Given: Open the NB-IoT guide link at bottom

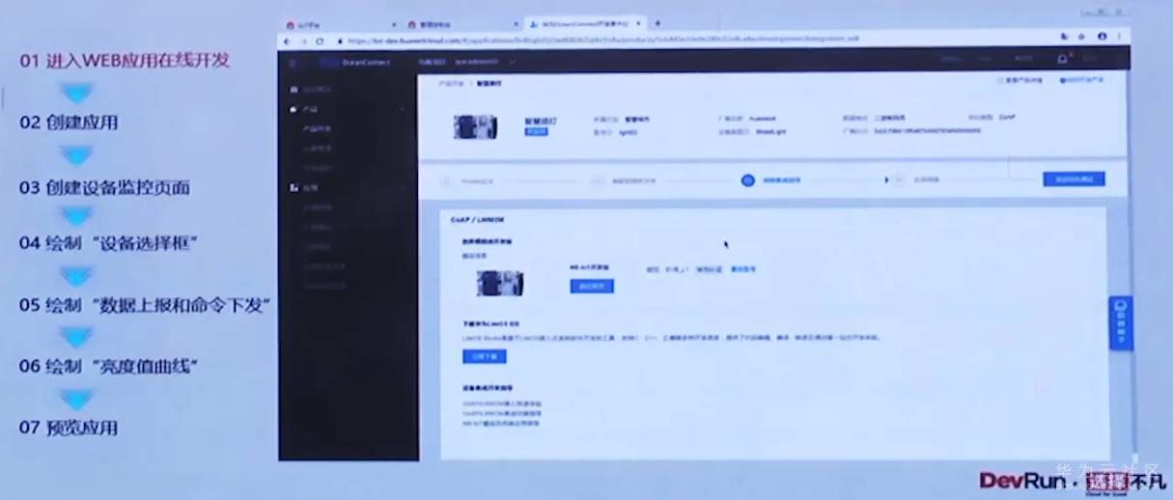Looking at the screenshot, I should [x=501, y=424].
